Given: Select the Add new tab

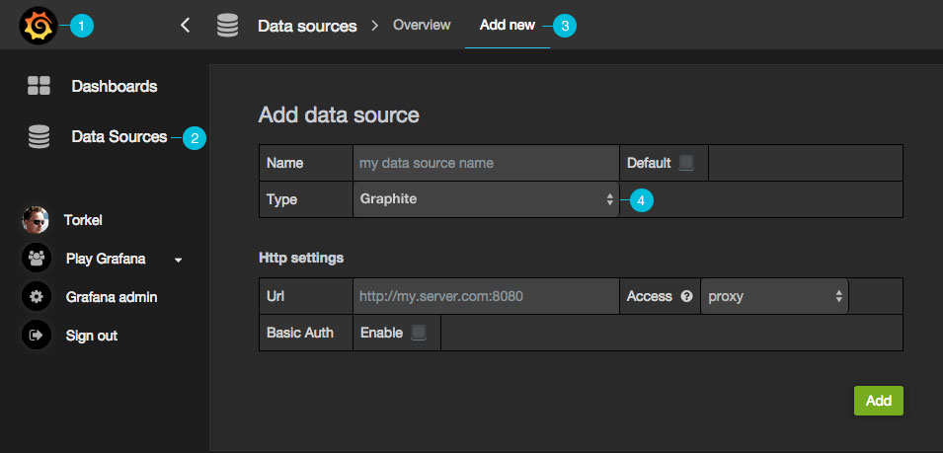Looking at the screenshot, I should pos(507,25).
